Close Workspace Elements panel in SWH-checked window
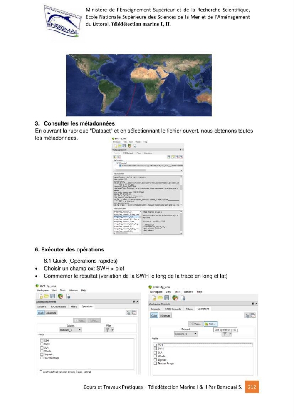 coord(256,304)
